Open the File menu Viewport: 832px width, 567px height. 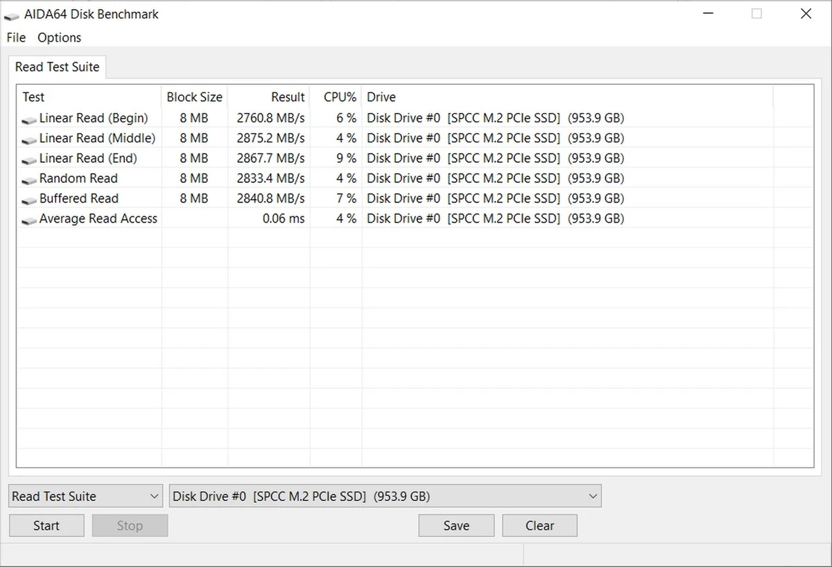(x=16, y=37)
